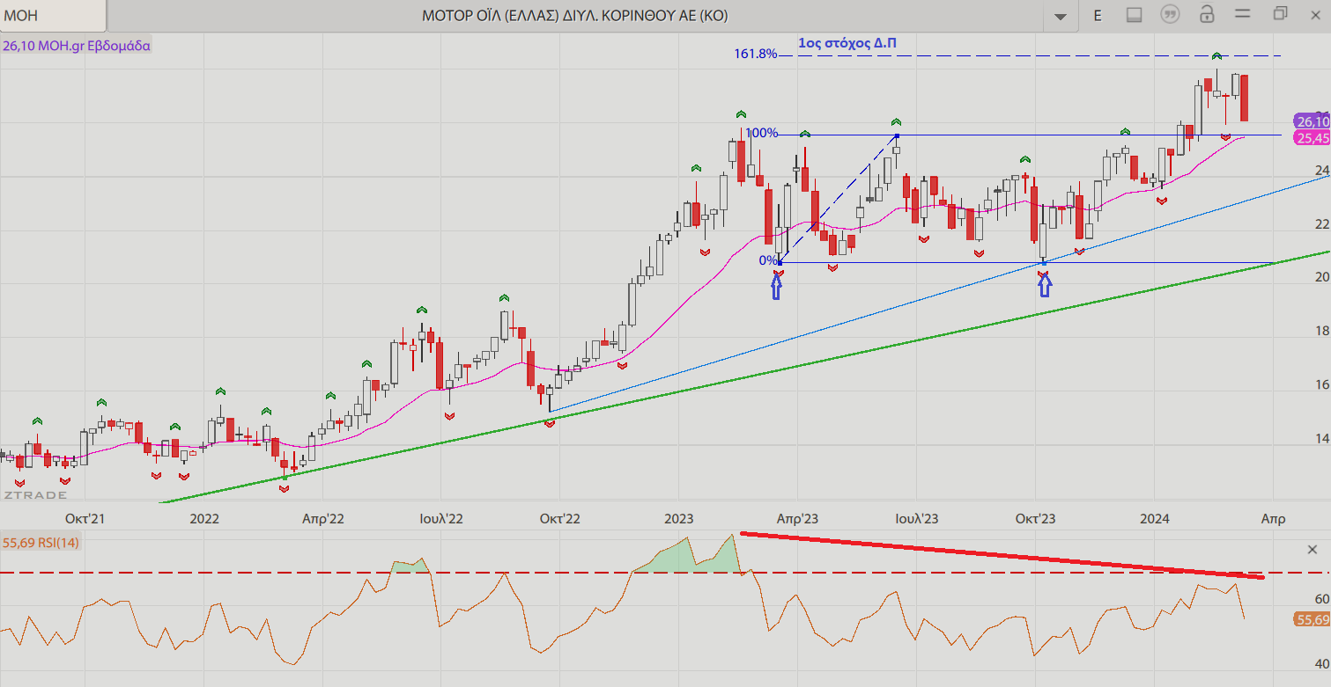
Task: Click the price axis value 18
Action: point(1322,331)
